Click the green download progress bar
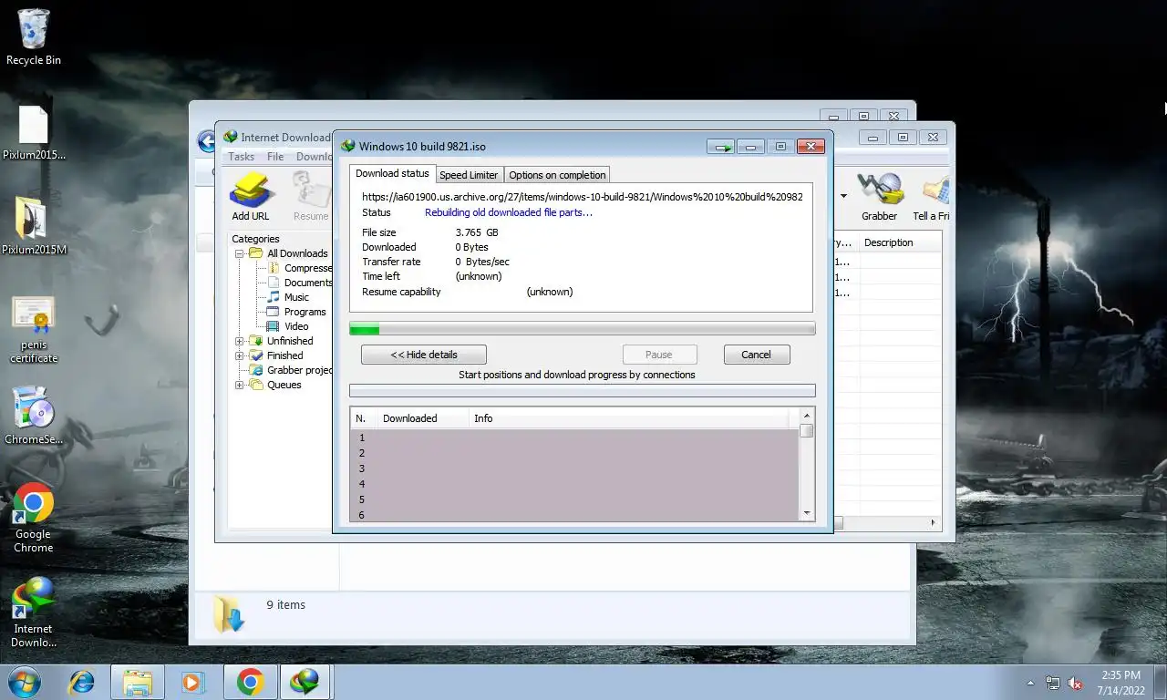1167x700 pixels. [583, 328]
